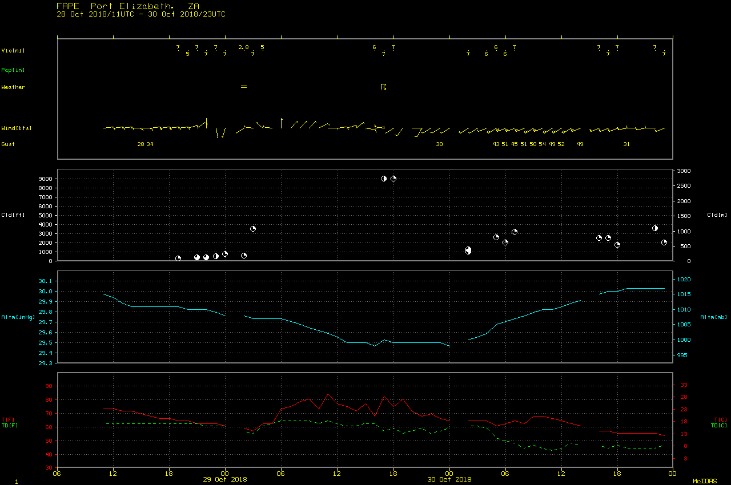Screen dimensions: 731x485
Task: Select the 2.8 mile visibility reading
Action: 243,47
